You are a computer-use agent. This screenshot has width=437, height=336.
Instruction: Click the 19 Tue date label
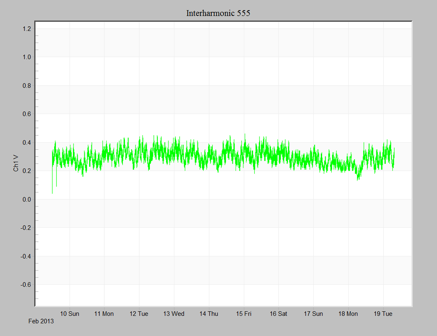click(x=383, y=314)
